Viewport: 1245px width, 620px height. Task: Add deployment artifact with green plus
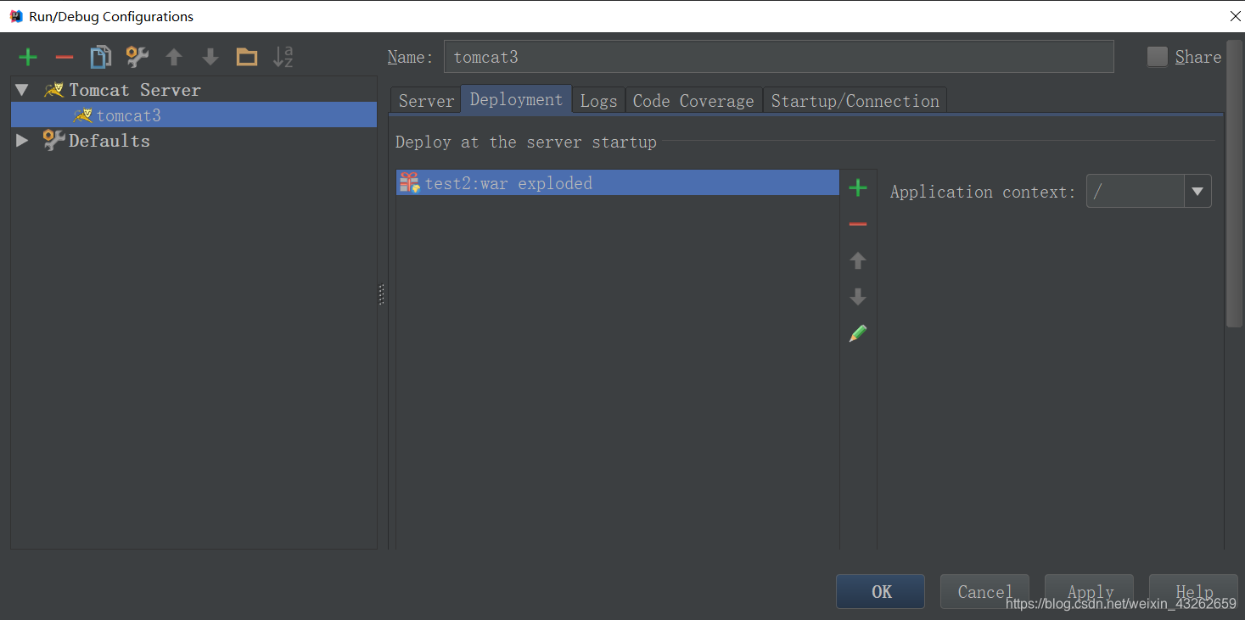858,187
